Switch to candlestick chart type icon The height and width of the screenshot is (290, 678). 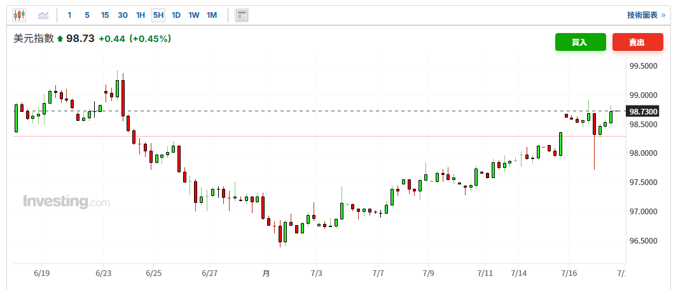(x=19, y=15)
